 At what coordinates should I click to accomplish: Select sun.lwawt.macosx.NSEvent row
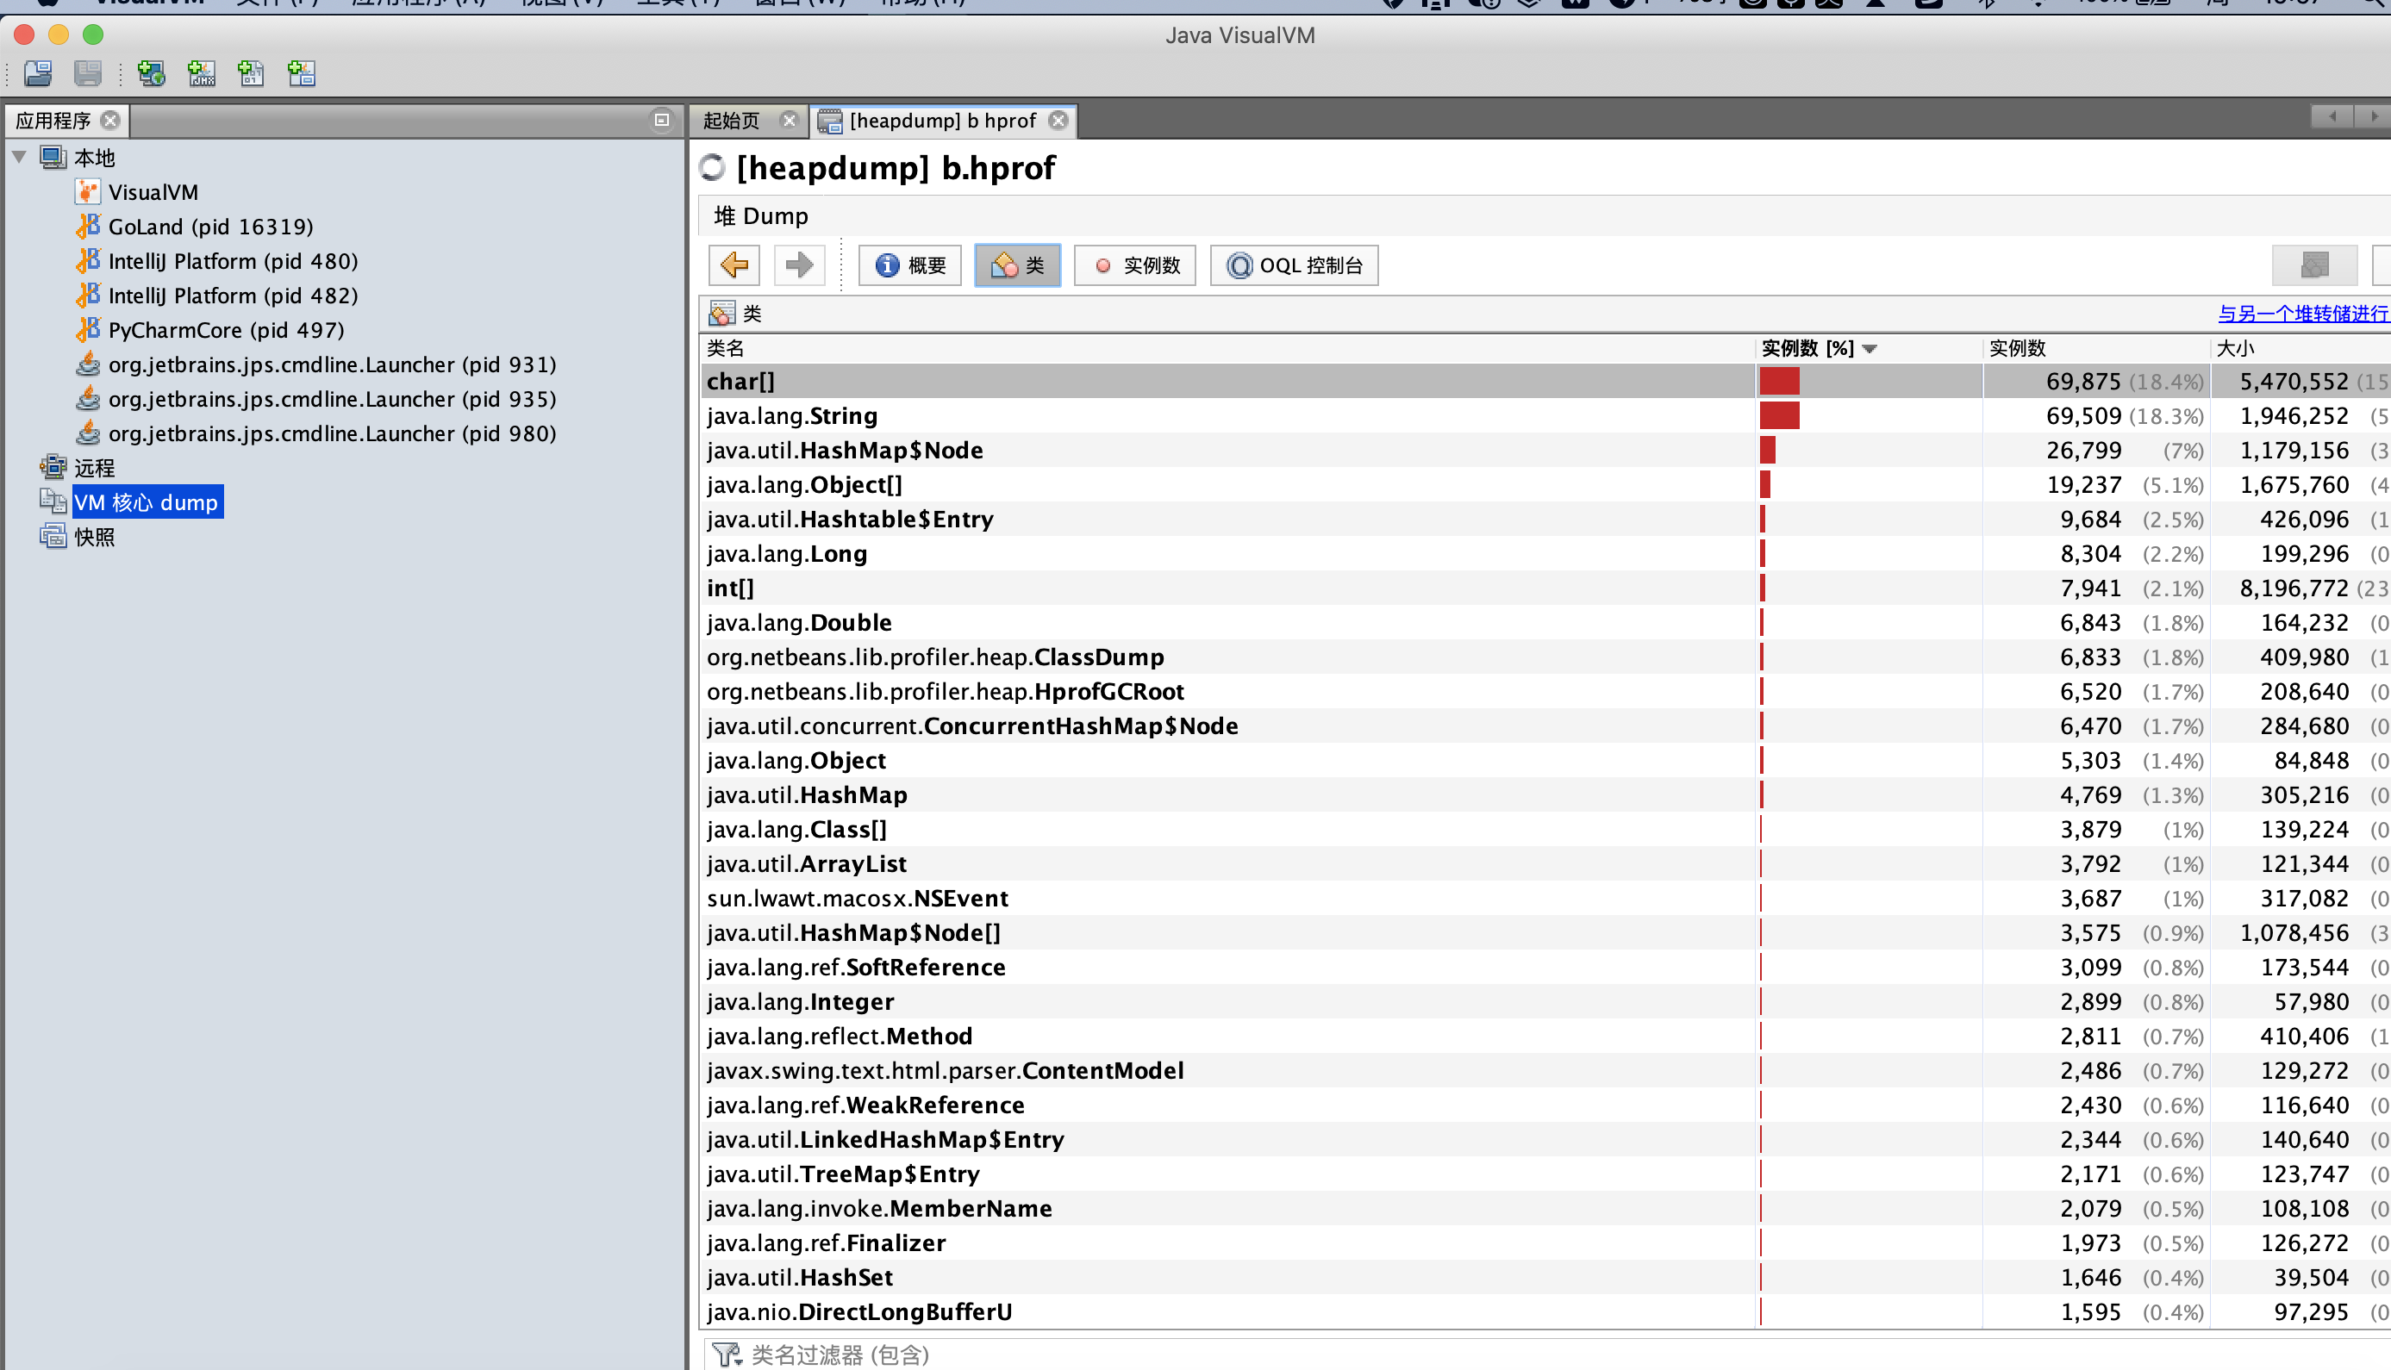coord(1546,899)
